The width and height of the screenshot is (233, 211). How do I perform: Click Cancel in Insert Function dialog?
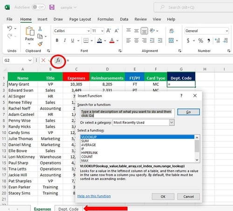188,197
